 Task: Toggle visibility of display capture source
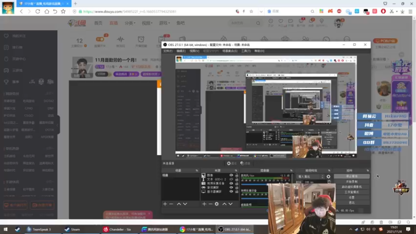pyautogui.click(x=231, y=191)
